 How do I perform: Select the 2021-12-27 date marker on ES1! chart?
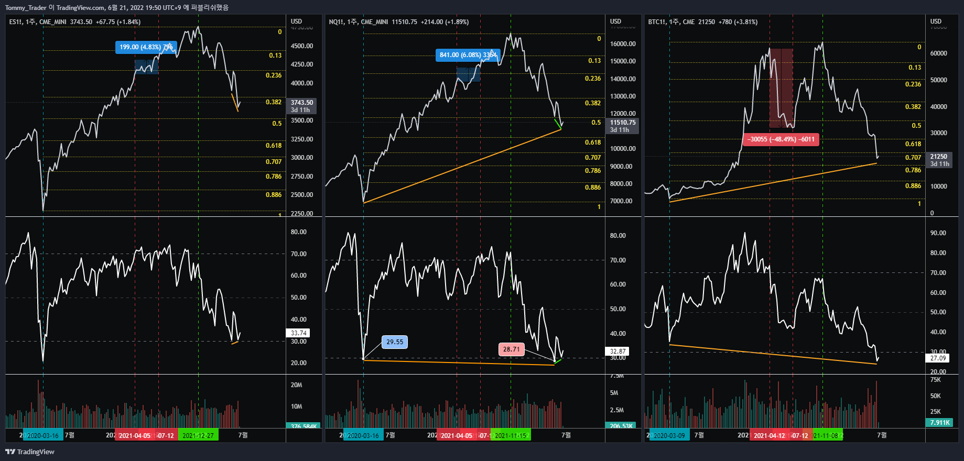(198, 435)
